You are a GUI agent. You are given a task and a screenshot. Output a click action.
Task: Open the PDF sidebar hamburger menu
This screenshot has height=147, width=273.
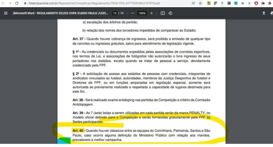pos(6,13)
